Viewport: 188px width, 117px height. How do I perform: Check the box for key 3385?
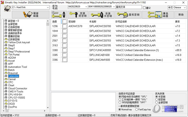coord(64,55)
